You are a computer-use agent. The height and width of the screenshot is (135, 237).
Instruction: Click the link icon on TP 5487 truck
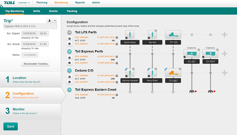pyautogui.click(x=166, y=69)
